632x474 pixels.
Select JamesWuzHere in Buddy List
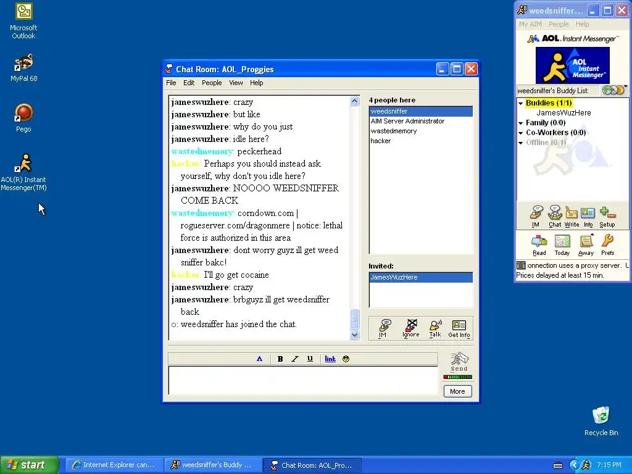(563, 113)
